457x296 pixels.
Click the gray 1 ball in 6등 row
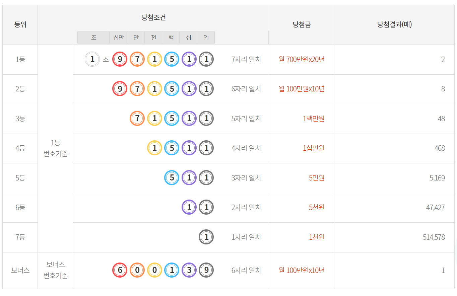(x=206, y=207)
